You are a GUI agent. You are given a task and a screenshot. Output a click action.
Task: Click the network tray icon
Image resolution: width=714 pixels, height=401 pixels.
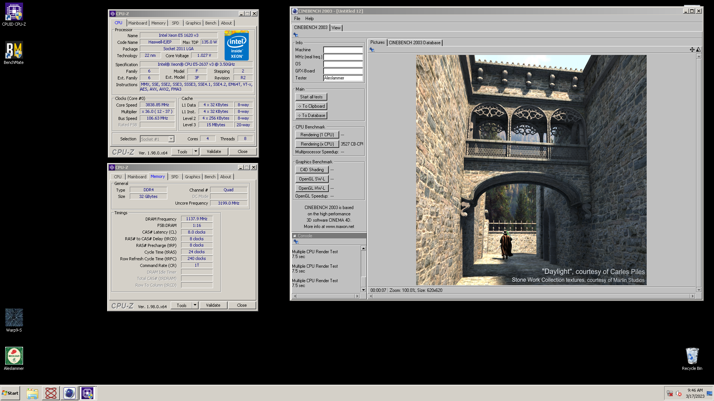(x=670, y=394)
